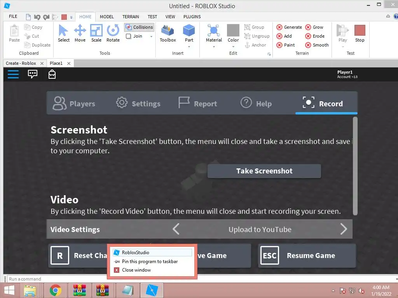Screen dimensions: 398x298
Task: Click the Group objects button
Action: point(254,27)
